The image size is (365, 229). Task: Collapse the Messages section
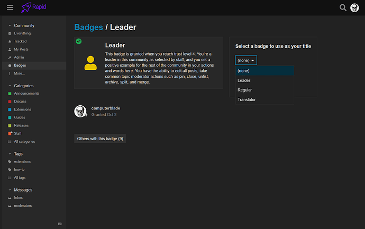[x=10, y=190]
